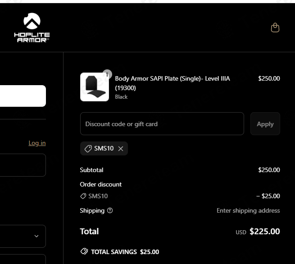Click the Hoplite Armor logo
295x264 pixels.
pos(32,28)
